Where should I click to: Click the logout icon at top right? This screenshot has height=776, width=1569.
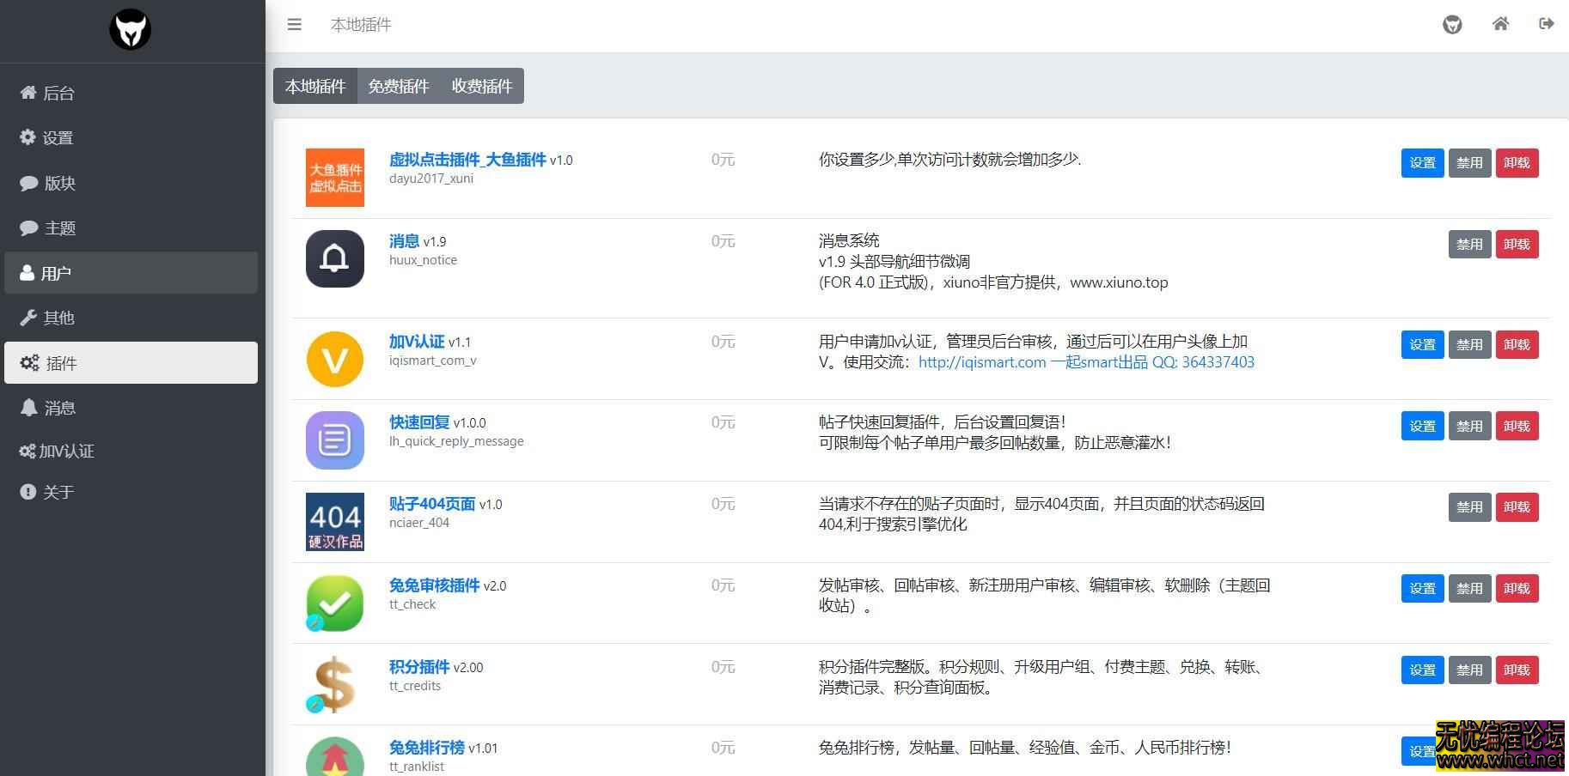point(1545,24)
